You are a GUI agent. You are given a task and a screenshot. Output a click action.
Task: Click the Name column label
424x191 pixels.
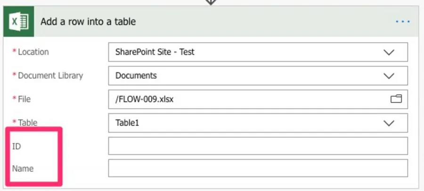[22, 168]
